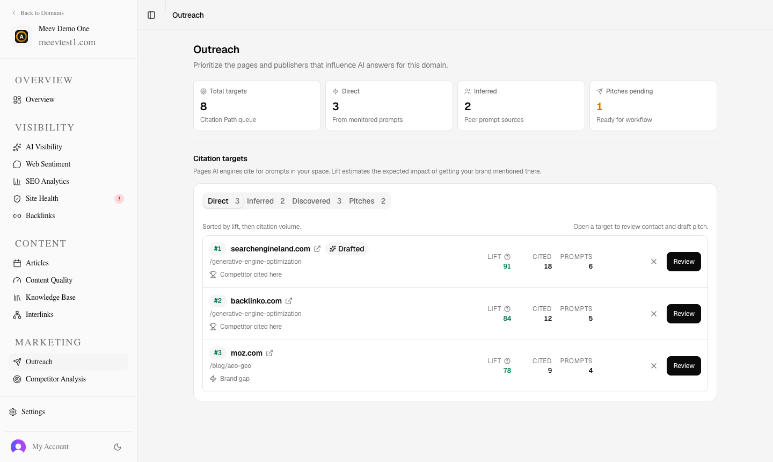Switch to the Inferred tab
The image size is (773, 462).
pos(266,201)
